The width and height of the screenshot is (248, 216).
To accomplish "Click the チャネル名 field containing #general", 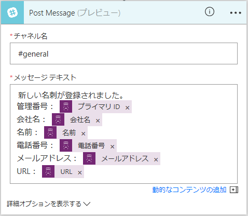I will coord(123,53).
